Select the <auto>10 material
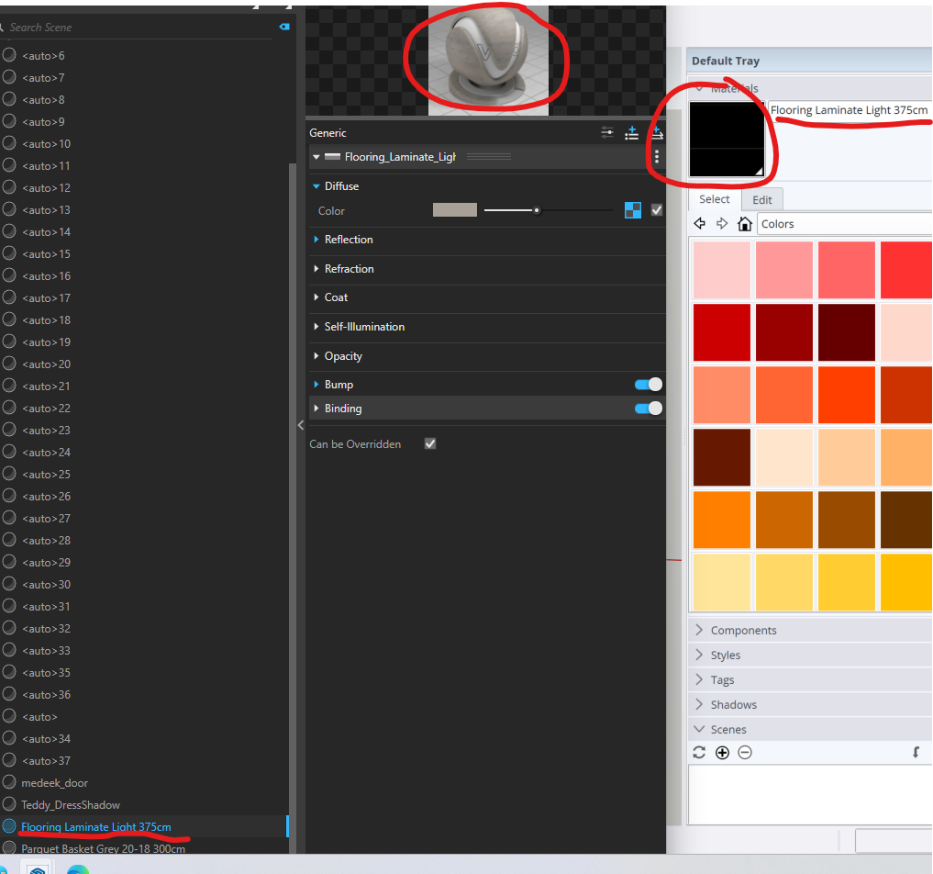This screenshot has height=874, width=933. [47, 143]
